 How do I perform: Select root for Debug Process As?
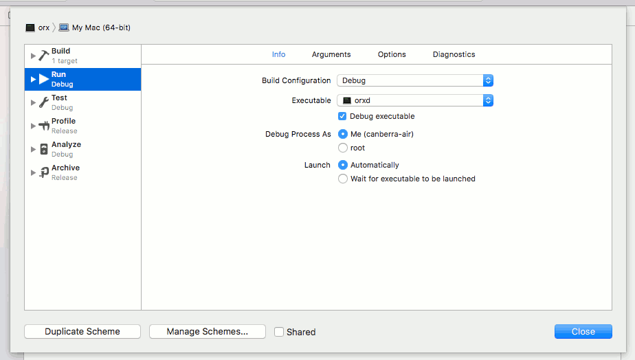[343, 148]
